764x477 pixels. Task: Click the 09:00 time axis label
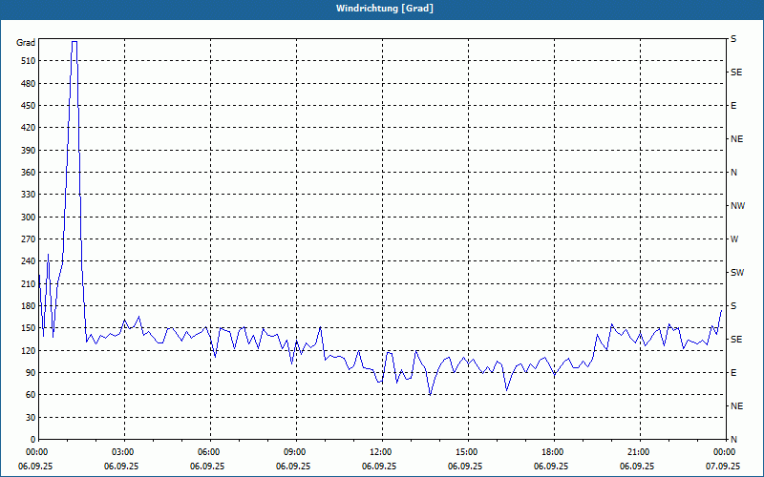(x=296, y=451)
